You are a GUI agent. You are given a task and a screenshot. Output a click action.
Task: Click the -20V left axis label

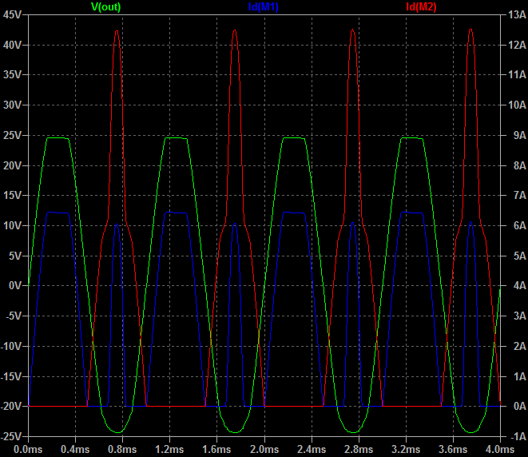coord(11,407)
